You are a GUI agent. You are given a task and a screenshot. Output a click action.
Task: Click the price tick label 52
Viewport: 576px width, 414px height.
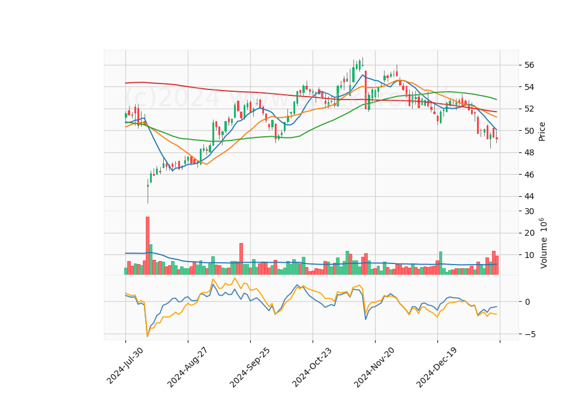coord(529,109)
